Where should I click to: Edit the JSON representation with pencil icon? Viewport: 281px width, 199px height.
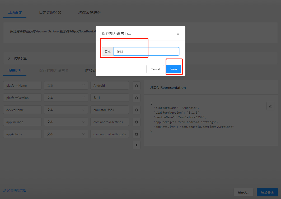[x=270, y=106]
